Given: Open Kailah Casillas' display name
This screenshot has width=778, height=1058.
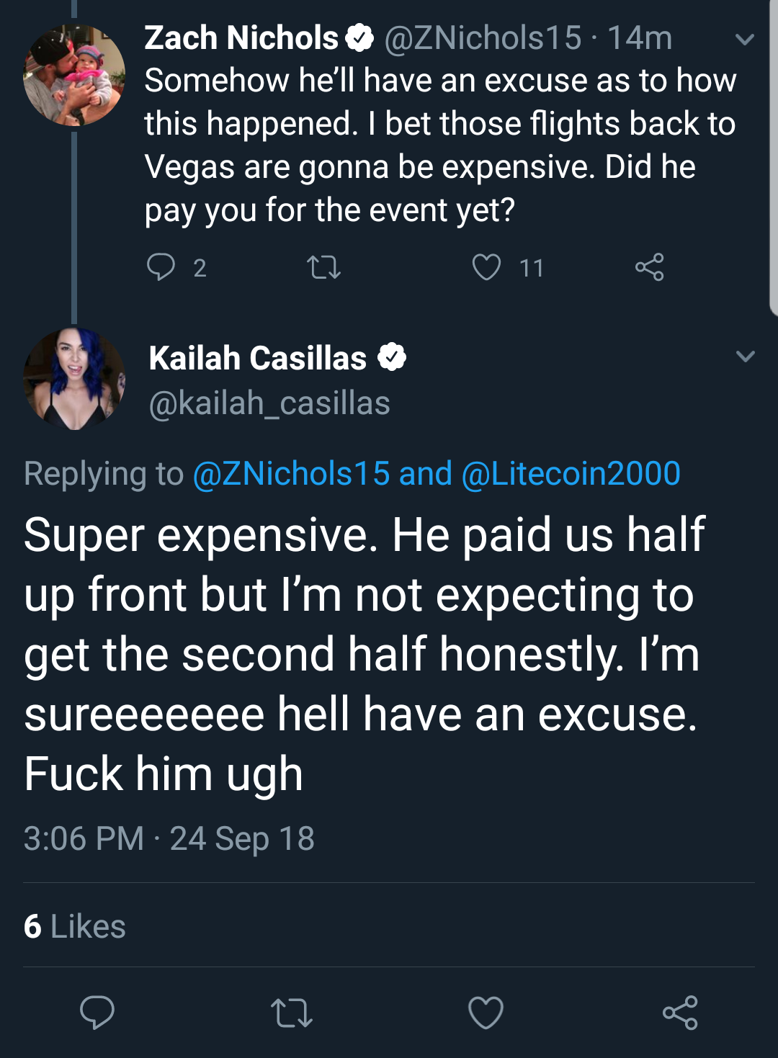Looking at the screenshot, I should point(258,358).
